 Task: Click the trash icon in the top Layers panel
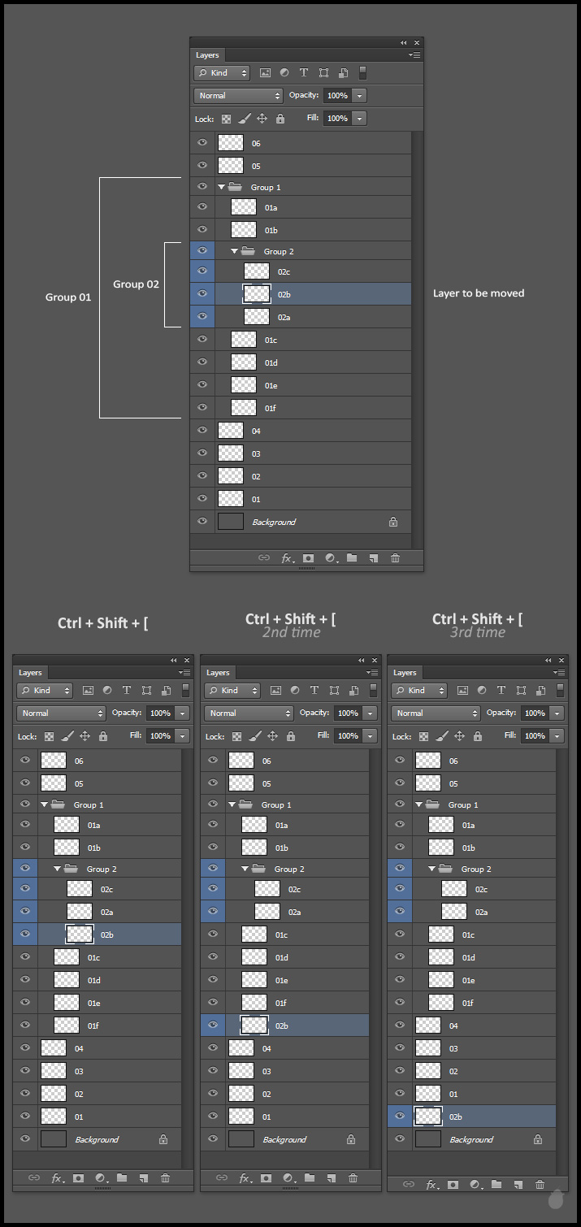click(x=395, y=558)
